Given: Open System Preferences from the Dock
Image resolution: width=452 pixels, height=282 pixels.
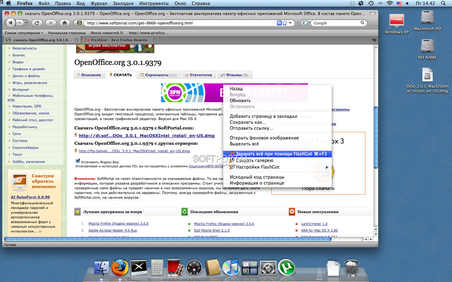Looking at the screenshot, I should click(x=268, y=268).
